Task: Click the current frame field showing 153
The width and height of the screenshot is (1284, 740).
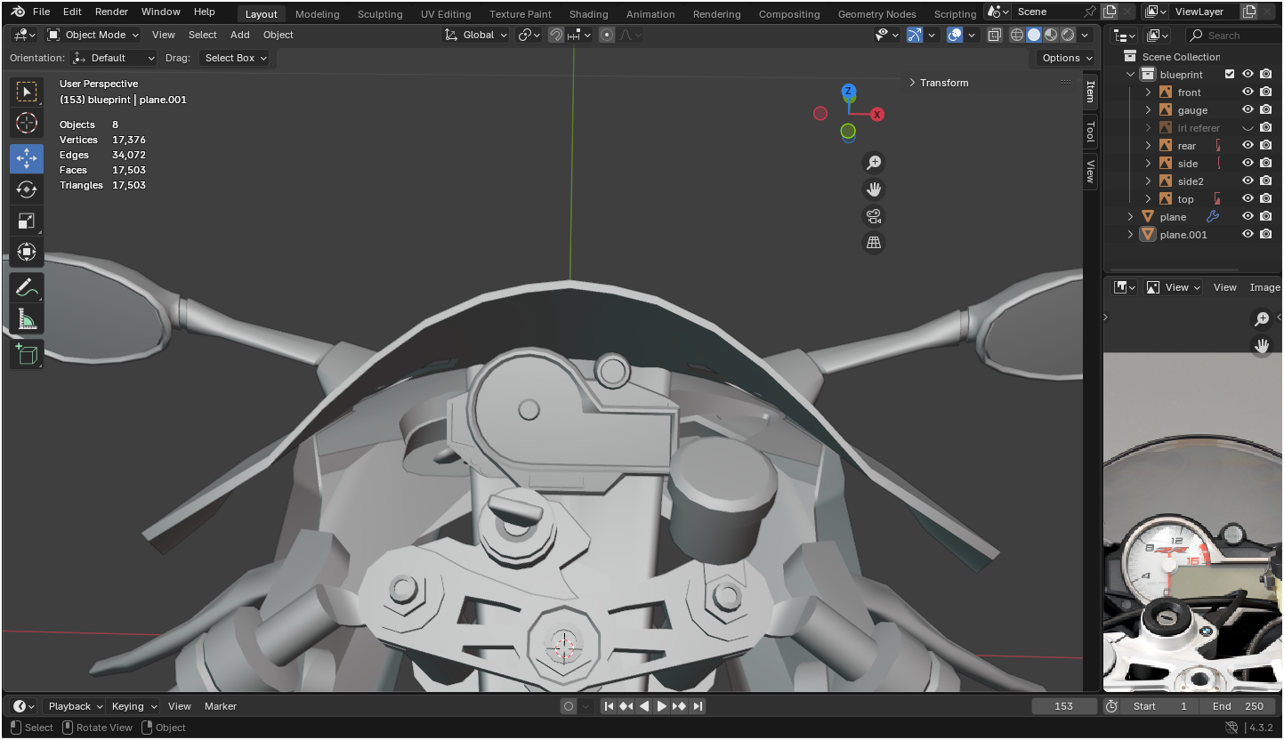Action: click(1064, 706)
